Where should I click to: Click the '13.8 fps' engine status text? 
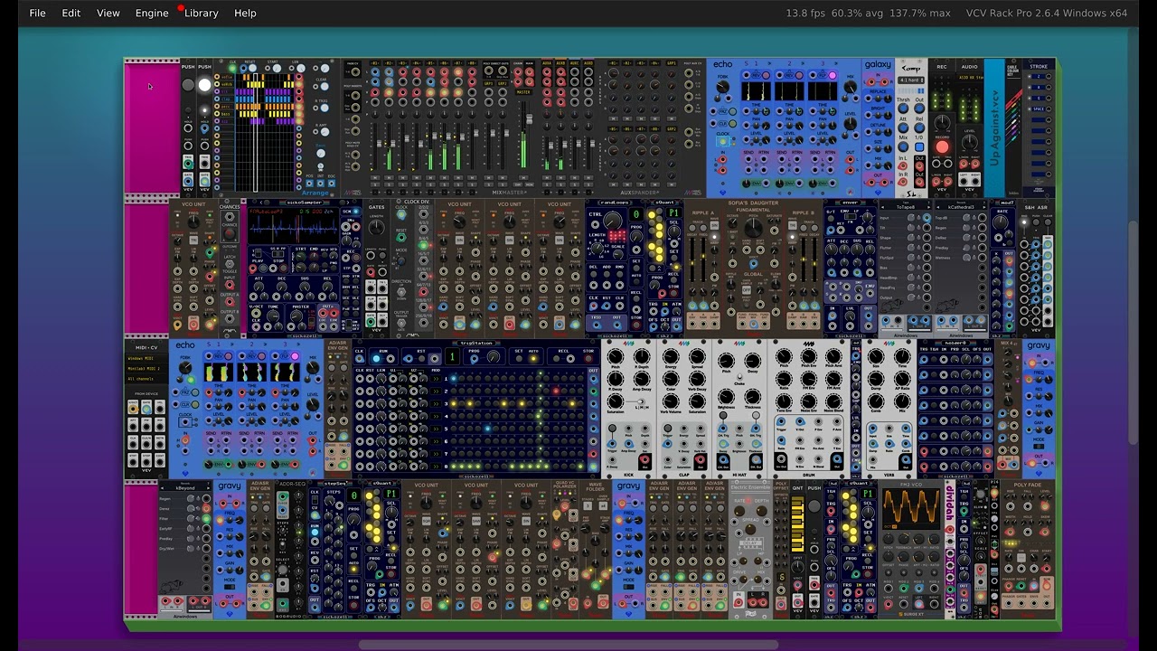tap(805, 13)
